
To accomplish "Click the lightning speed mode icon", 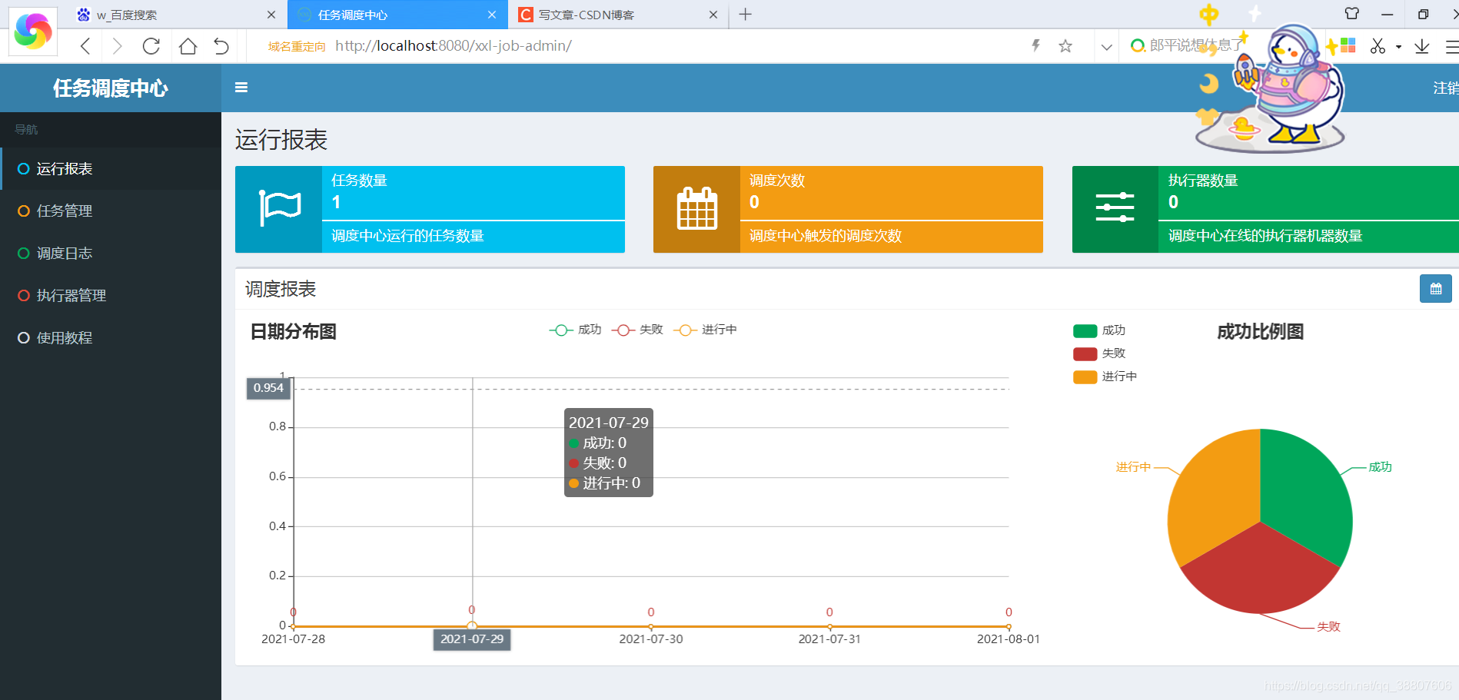I will point(1035,46).
